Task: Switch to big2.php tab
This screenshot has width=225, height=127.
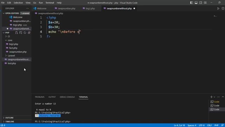Action: [90, 8]
